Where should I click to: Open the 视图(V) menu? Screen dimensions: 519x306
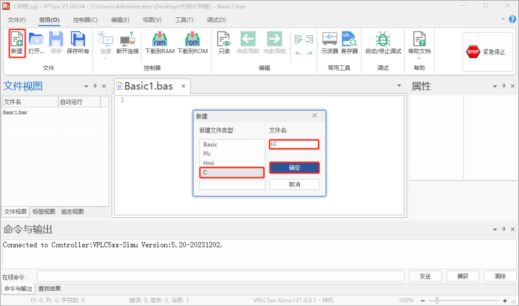point(152,20)
